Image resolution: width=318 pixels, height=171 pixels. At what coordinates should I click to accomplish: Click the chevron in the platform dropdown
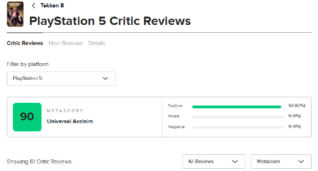(x=105, y=78)
